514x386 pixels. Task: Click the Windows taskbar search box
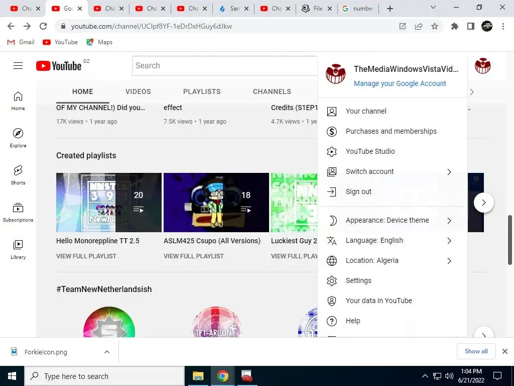coord(104,376)
